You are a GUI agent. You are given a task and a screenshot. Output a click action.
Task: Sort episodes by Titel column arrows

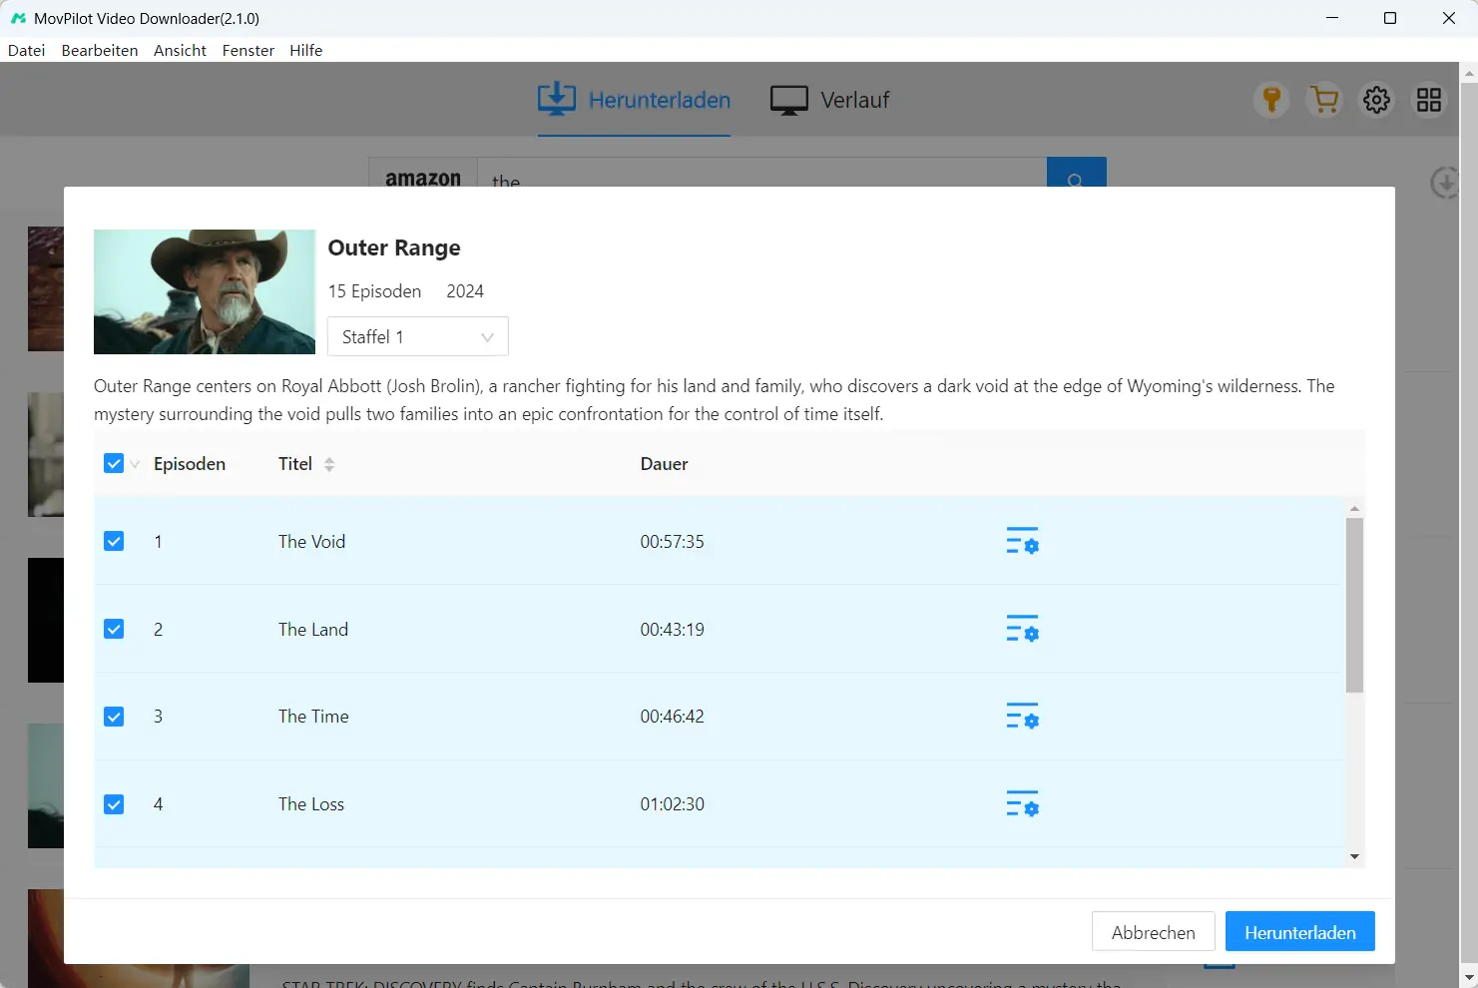point(329,464)
